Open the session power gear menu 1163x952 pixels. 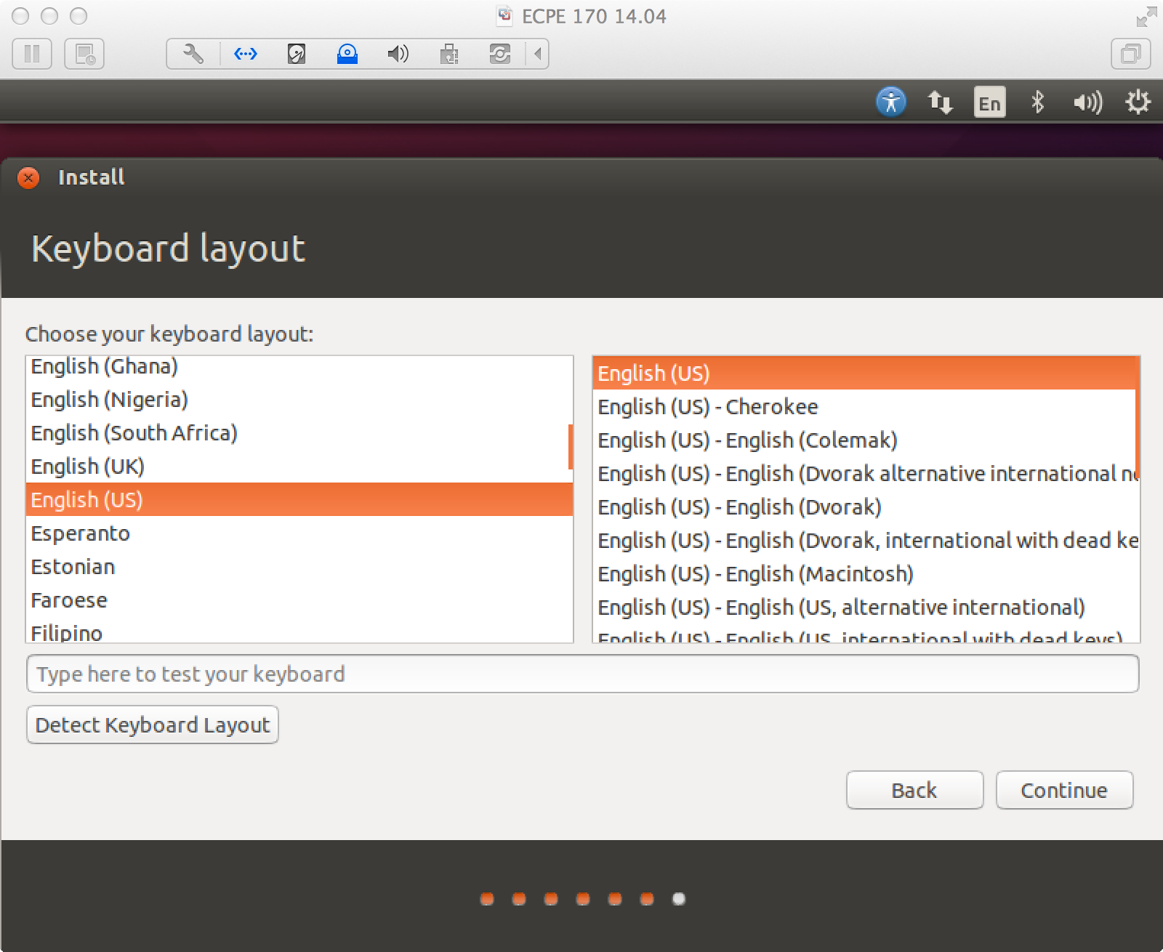[1138, 102]
